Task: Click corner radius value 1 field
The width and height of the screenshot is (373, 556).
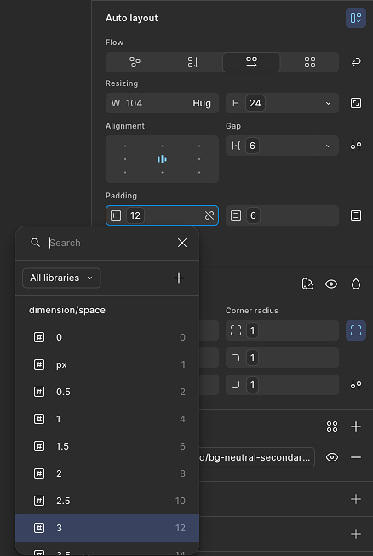Action: [282, 330]
